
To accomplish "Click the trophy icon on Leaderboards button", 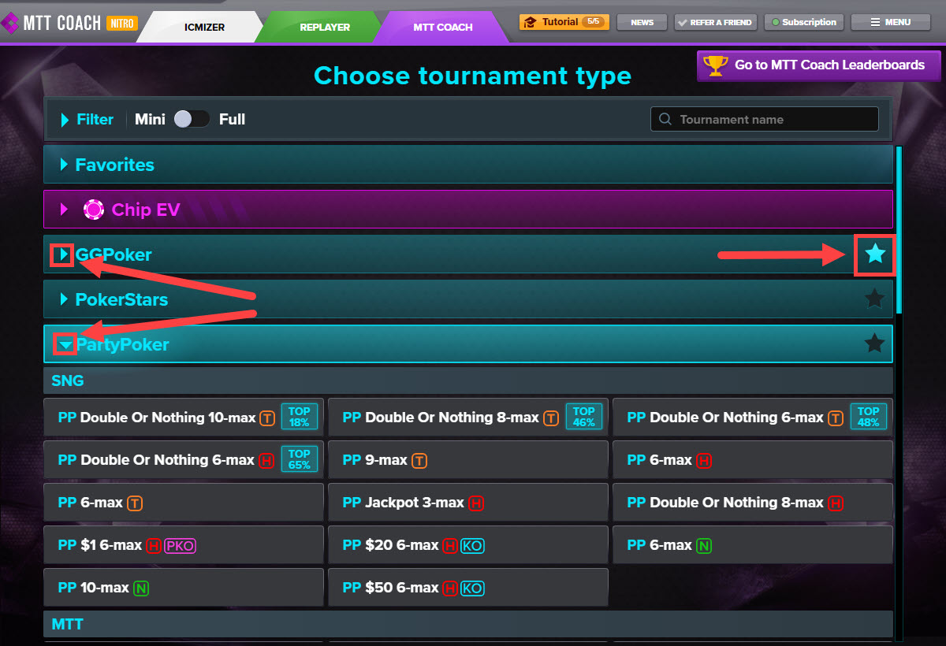I will tap(716, 65).
